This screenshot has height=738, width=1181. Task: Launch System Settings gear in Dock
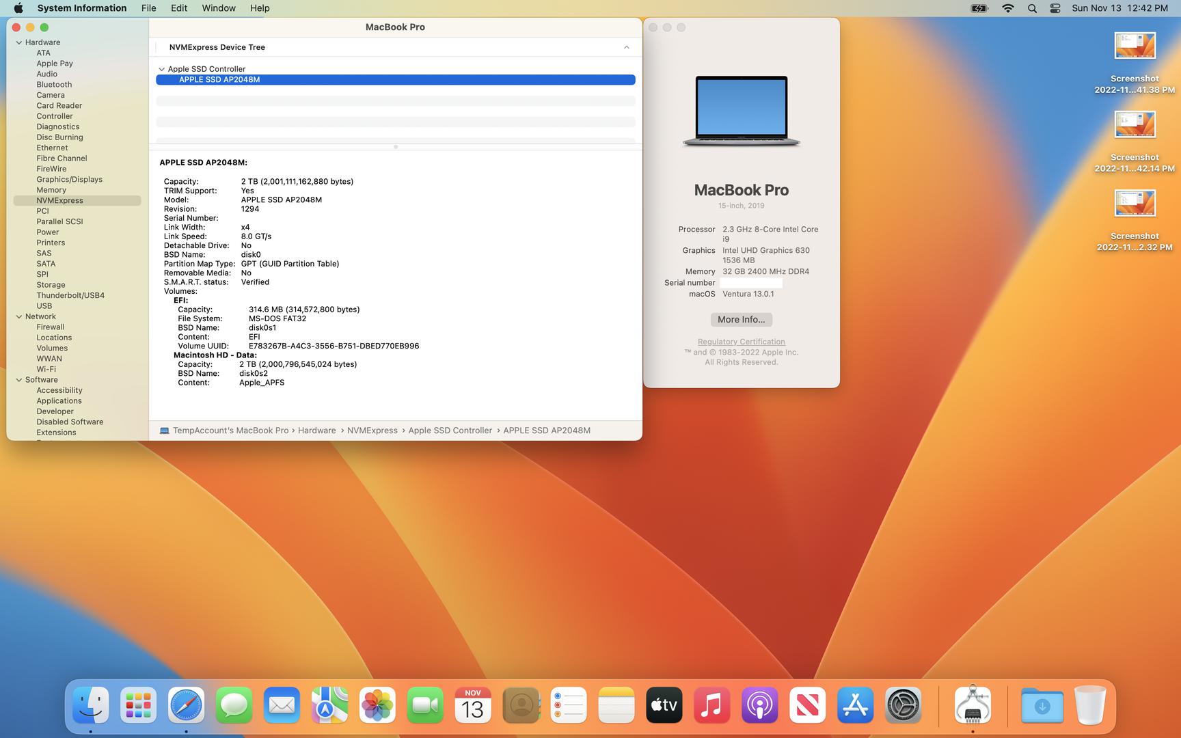click(x=903, y=706)
